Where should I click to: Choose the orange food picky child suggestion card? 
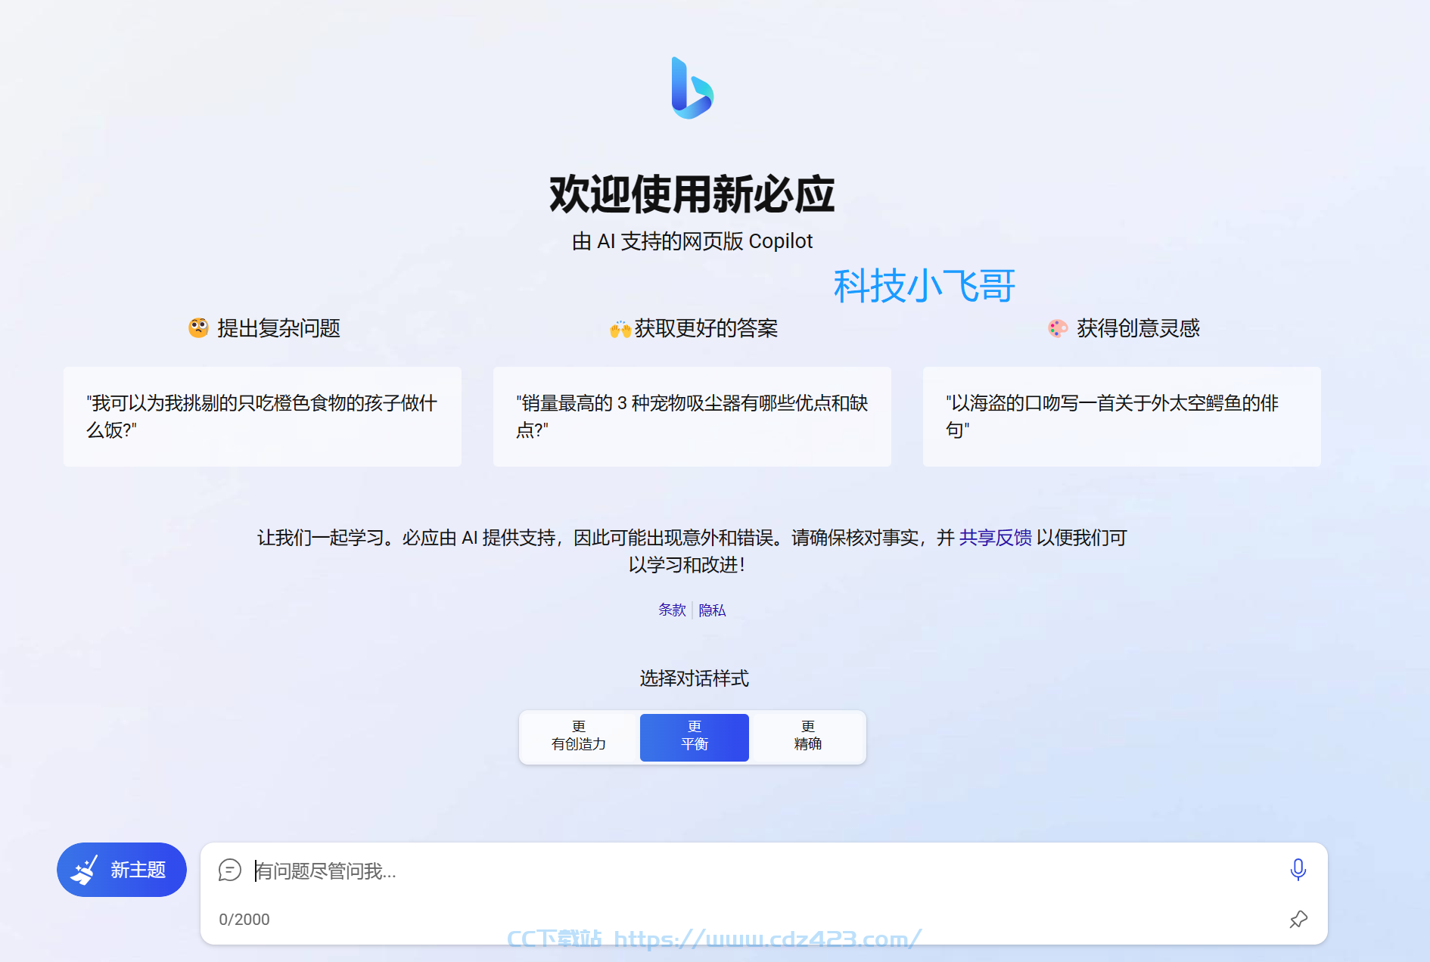pyautogui.click(x=263, y=417)
